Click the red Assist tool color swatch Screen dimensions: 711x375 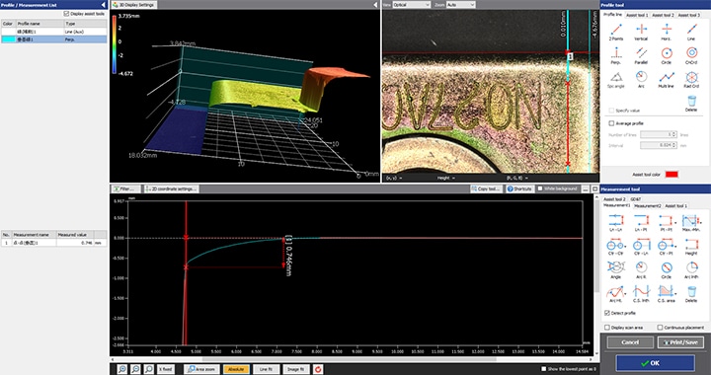[671, 175]
